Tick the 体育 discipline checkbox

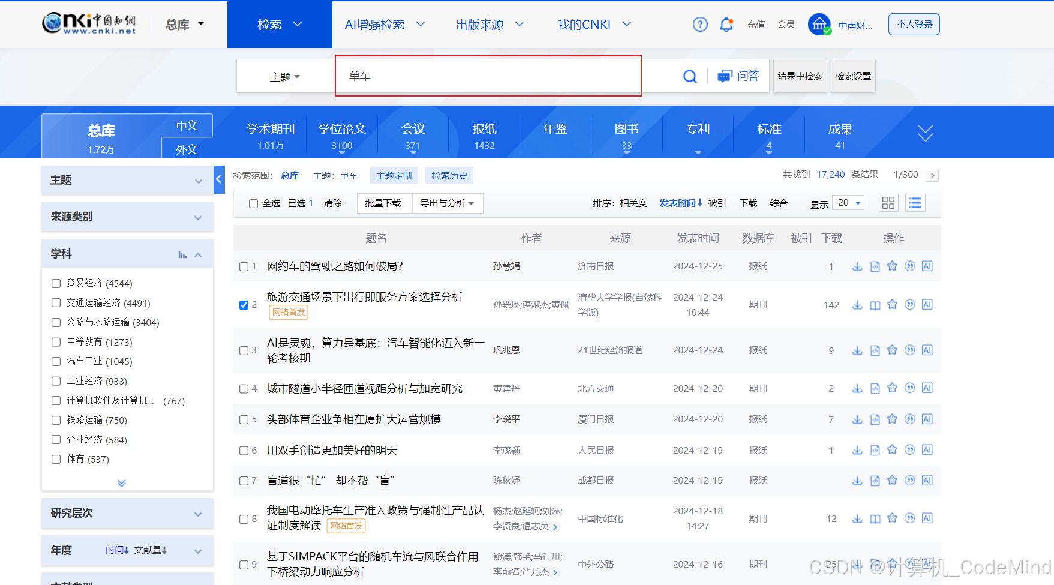pos(56,459)
